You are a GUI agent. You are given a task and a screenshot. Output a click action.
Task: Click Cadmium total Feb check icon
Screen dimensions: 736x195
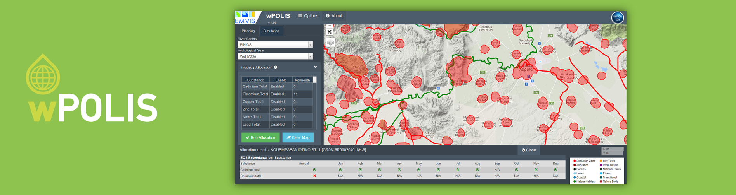coord(360,170)
